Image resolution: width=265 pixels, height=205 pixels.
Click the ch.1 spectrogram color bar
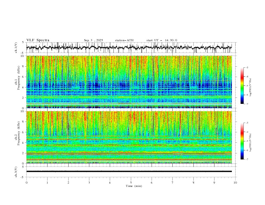pyautogui.click(x=242, y=86)
